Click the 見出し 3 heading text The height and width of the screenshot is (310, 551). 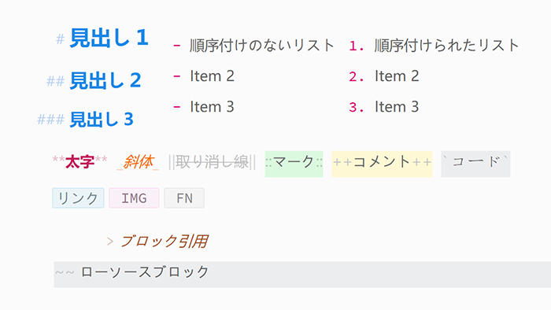pos(102,120)
